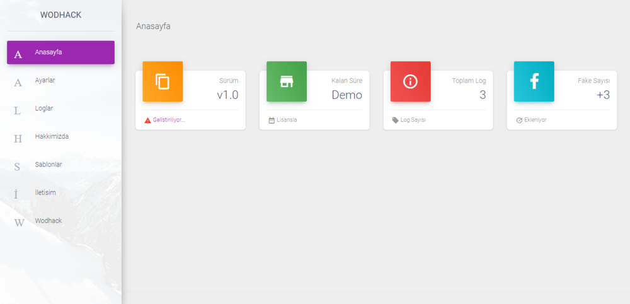Open the Hakkimizda page

click(x=60, y=137)
